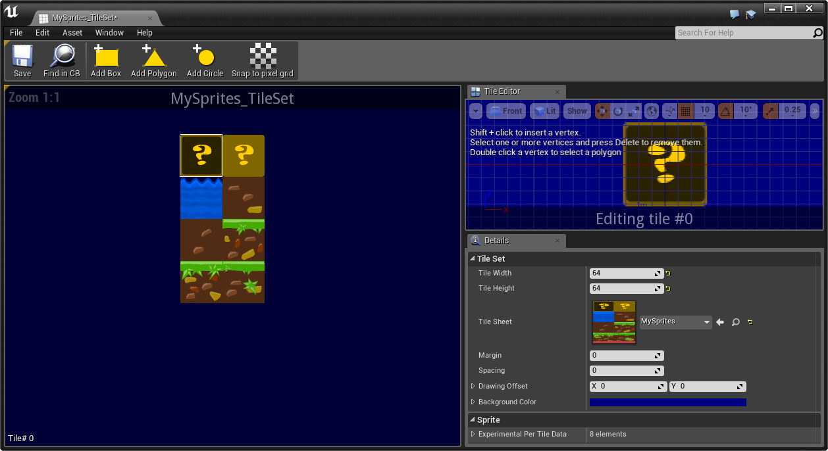828x451 pixels.
Task: Click '8 elements' text
Action: (x=608, y=434)
